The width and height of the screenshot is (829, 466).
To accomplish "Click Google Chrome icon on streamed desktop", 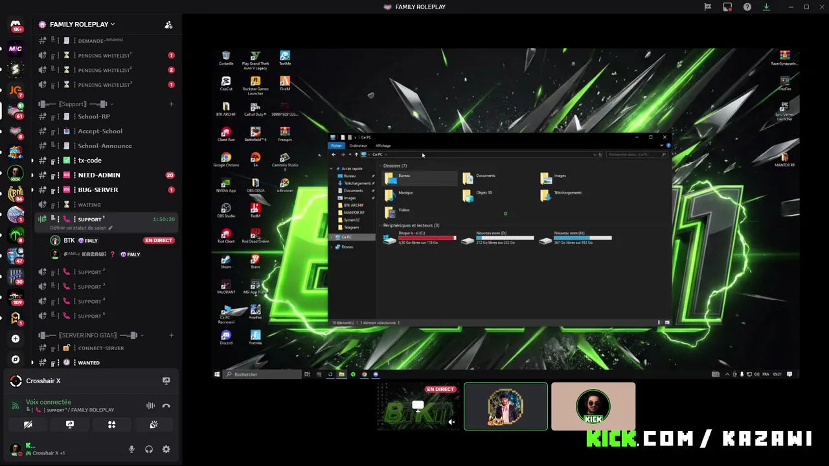I will (226, 160).
